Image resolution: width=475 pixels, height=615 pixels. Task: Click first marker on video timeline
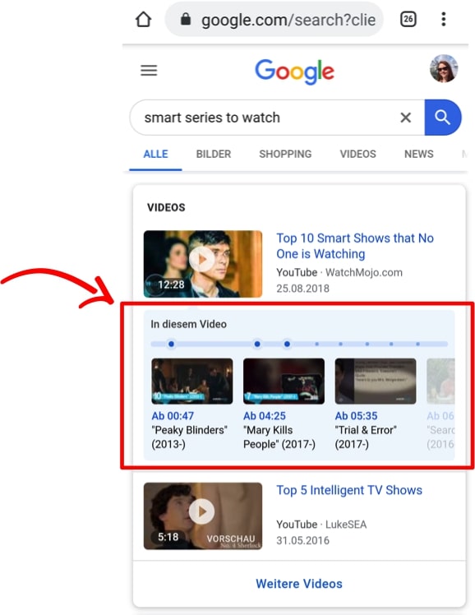coord(171,344)
